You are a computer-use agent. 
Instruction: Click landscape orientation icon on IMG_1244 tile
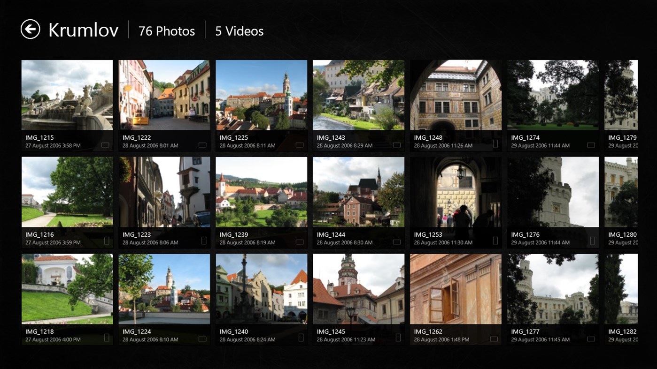tap(397, 242)
